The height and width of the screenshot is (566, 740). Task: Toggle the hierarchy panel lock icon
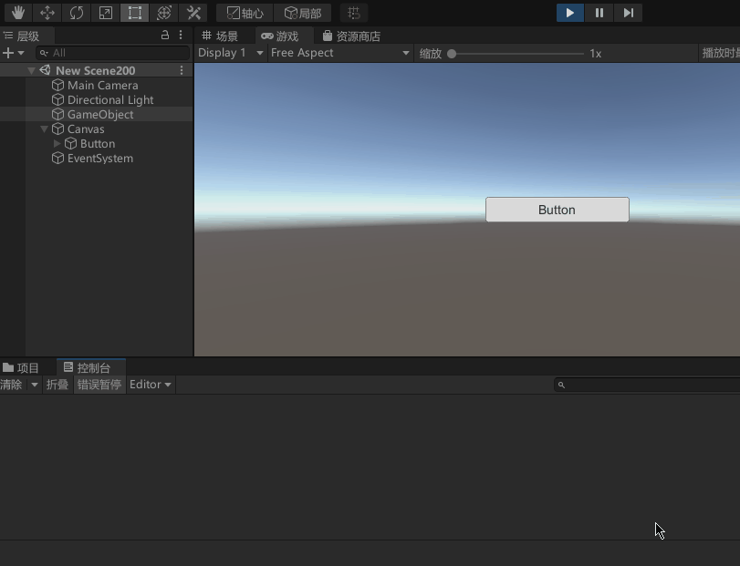[165, 35]
